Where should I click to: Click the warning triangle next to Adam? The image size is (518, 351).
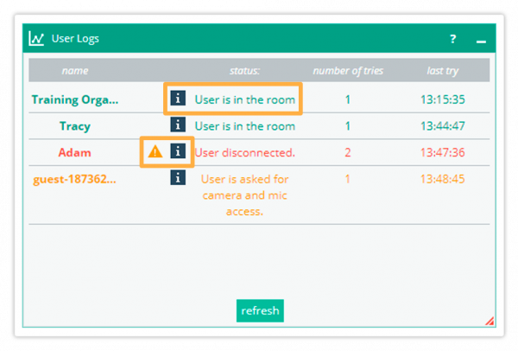coord(155,152)
